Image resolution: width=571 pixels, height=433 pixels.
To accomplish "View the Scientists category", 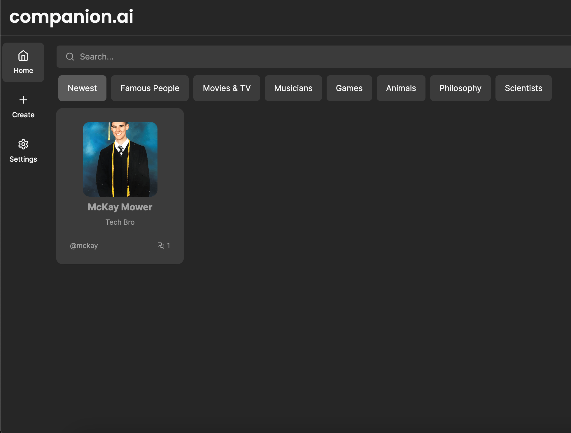I will (523, 88).
